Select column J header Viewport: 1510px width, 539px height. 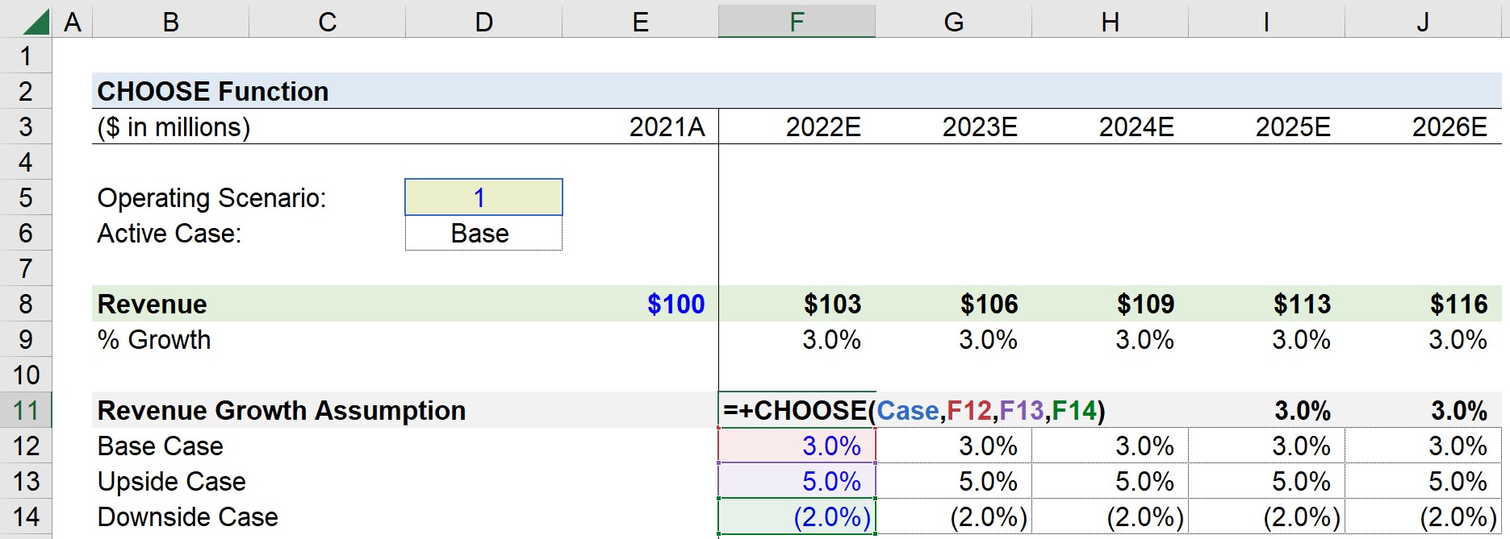click(x=1423, y=22)
